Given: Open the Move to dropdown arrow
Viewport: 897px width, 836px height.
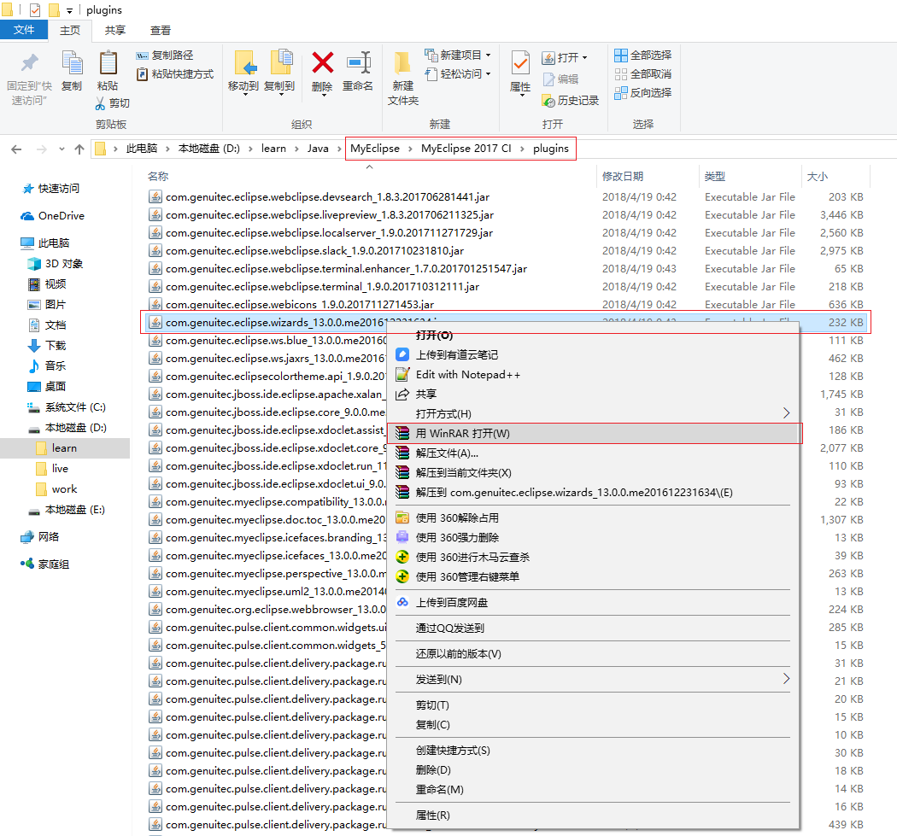Looking at the screenshot, I should (245, 95).
